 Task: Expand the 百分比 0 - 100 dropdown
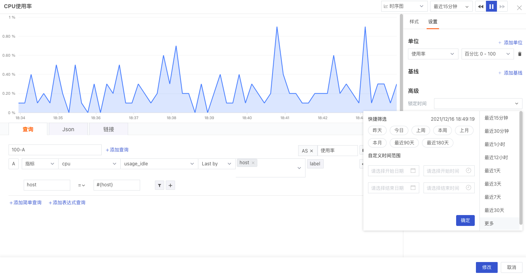tap(488, 54)
